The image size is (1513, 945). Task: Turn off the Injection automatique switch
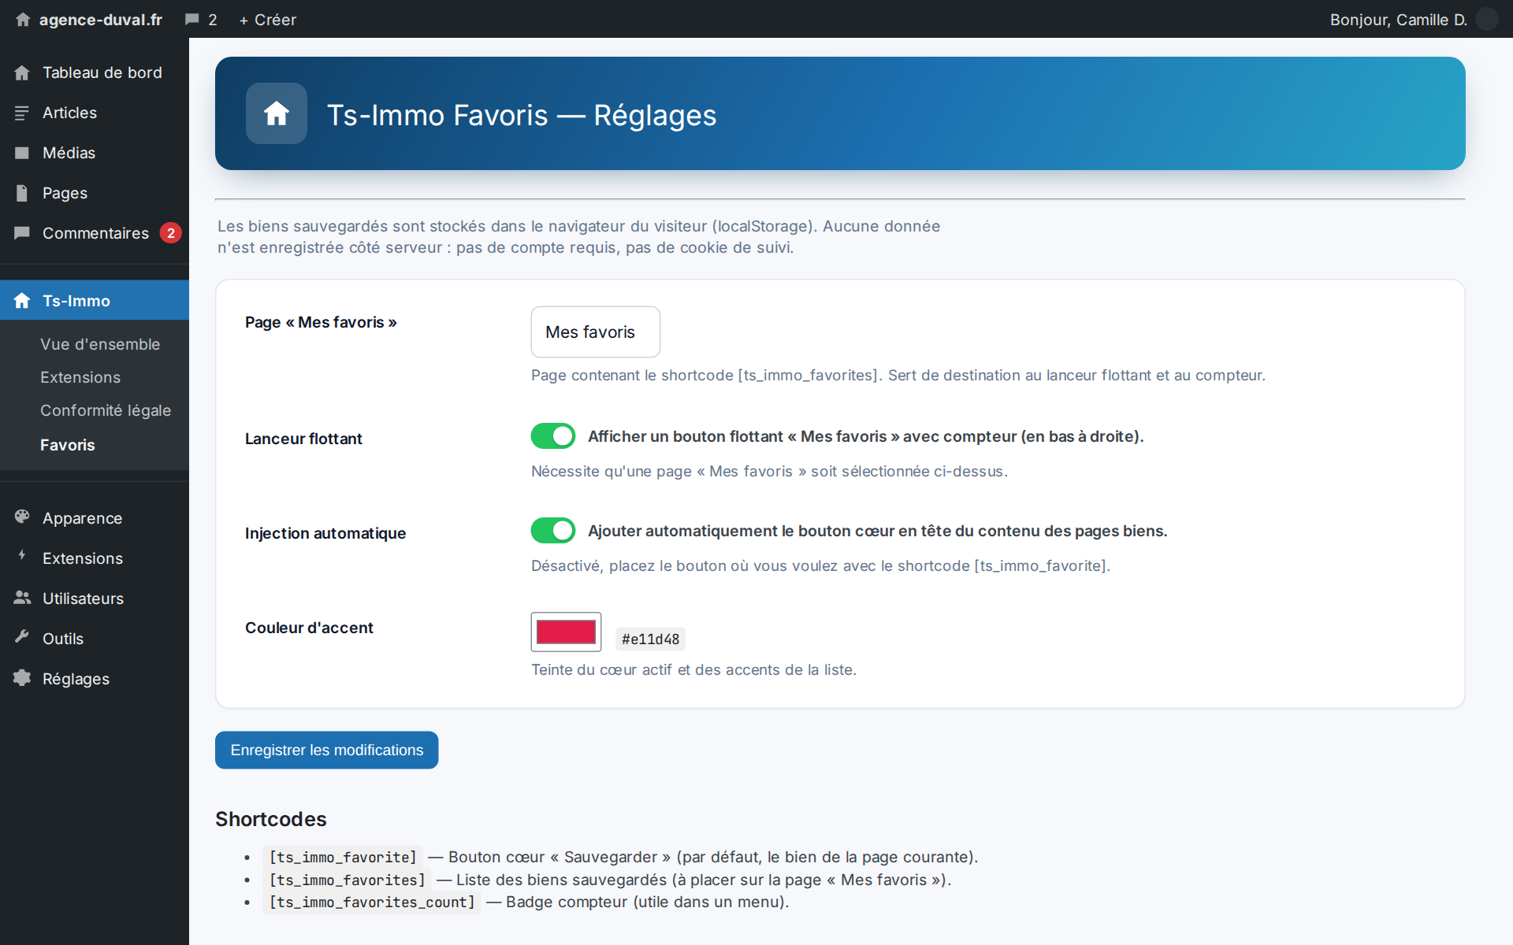pos(553,530)
